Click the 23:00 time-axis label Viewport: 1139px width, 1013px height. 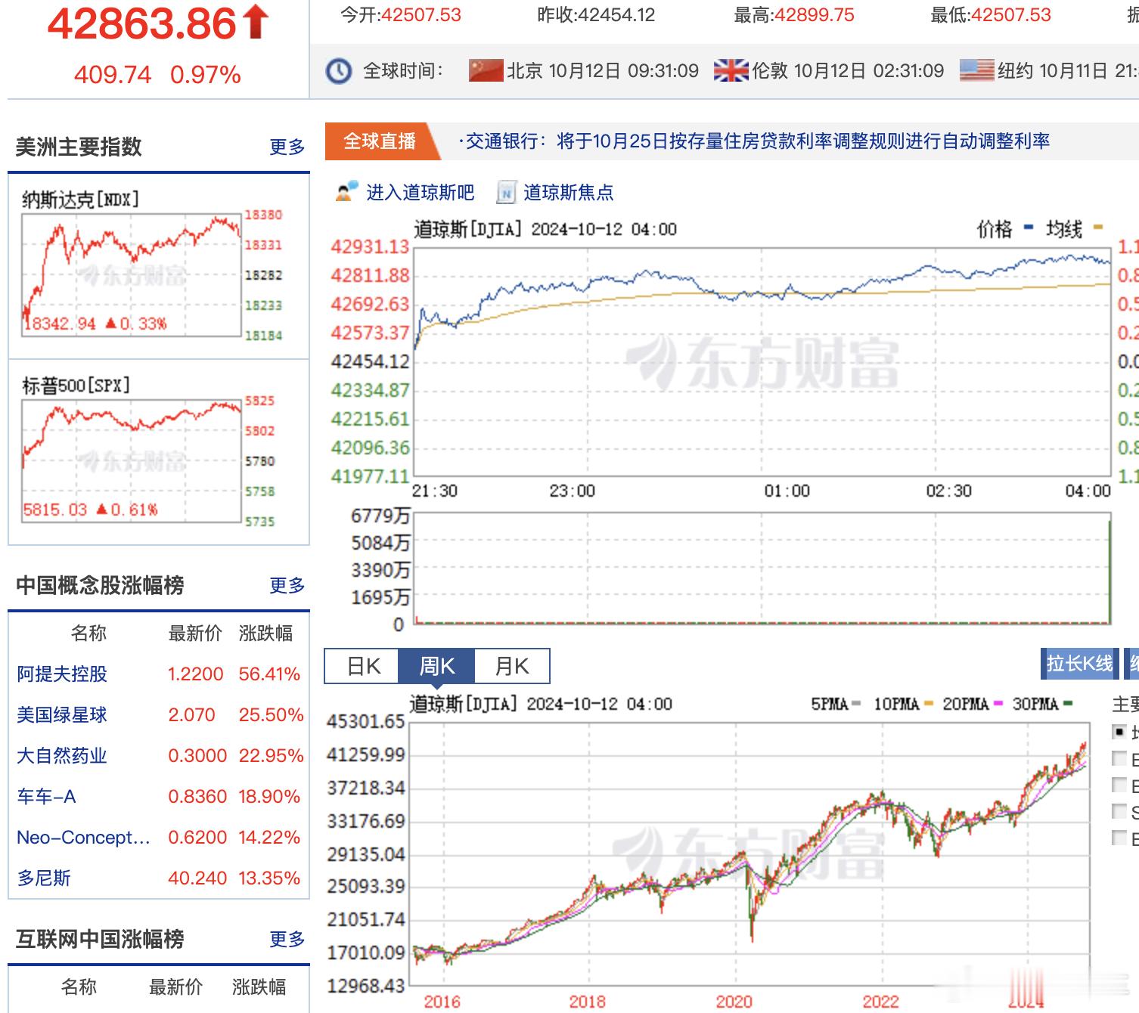[x=572, y=491]
